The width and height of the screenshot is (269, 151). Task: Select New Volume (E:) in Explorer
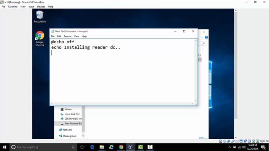tap(68, 123)
